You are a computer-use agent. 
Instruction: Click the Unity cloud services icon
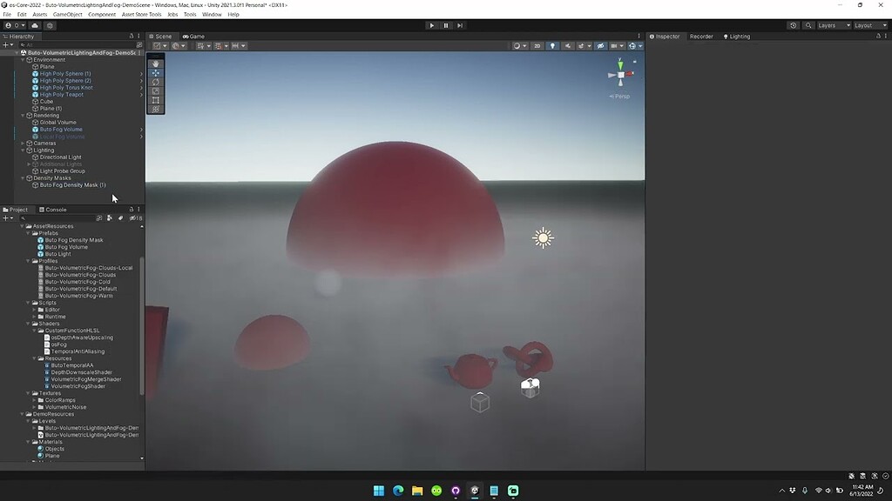click(x=792, y=24)
